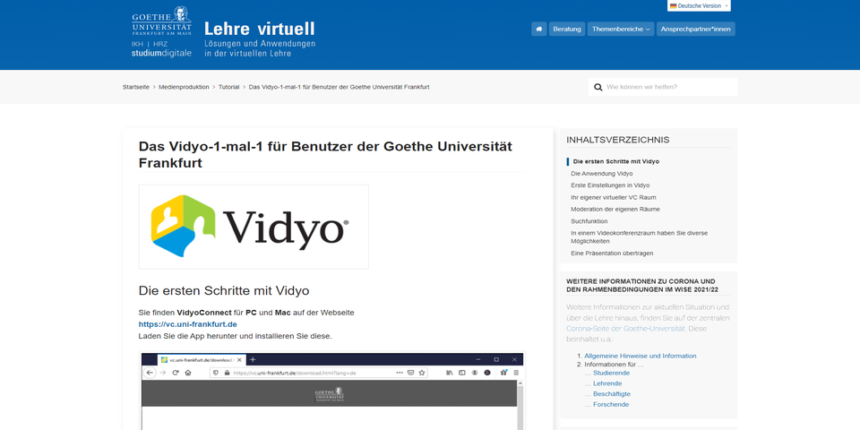860x430 pixels.
Task: Open the https://vc.uni-frankfurt.de link
Action: [x=187, y=324]
